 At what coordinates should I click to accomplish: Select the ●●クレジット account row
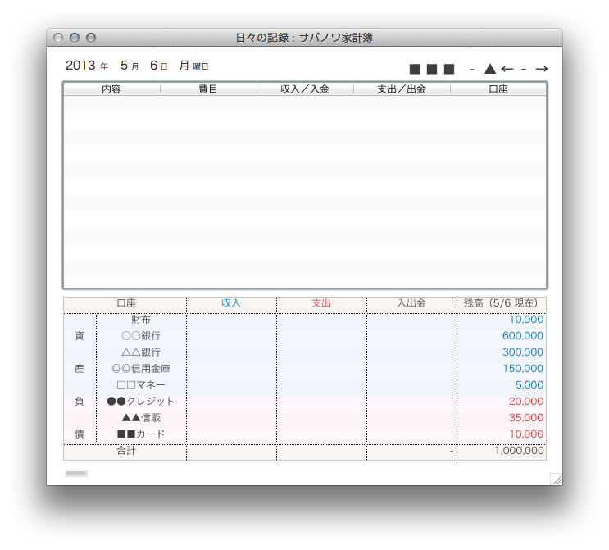(141, 402)
